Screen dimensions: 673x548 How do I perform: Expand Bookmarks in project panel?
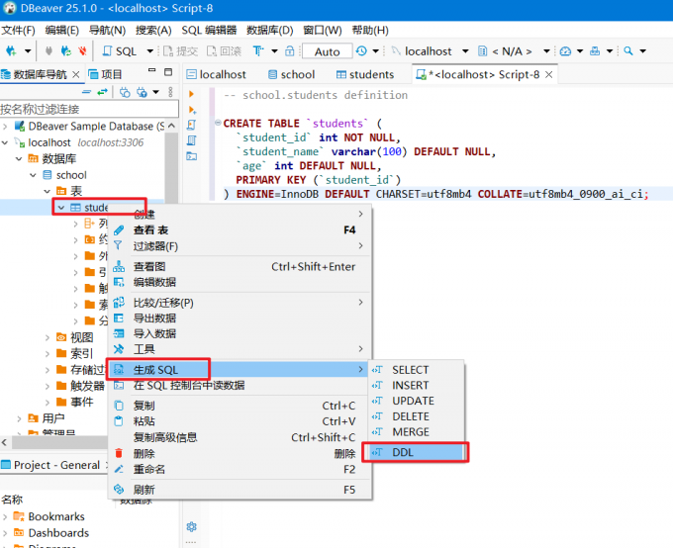pyautogui.click(x=5, y=516)
